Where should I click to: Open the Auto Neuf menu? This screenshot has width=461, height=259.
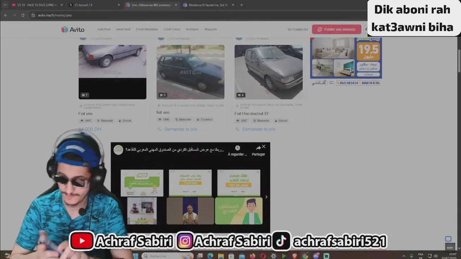pos(104,29)
